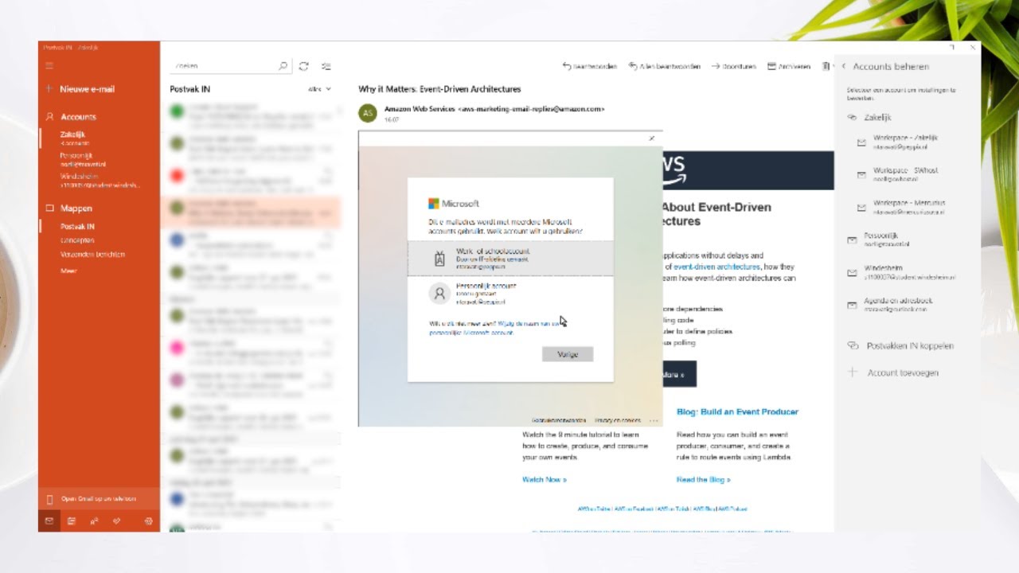The image size is (1019, 573).
Task: Click envelope icon of Workspace - Zakelijk
Action: point(861,142)
